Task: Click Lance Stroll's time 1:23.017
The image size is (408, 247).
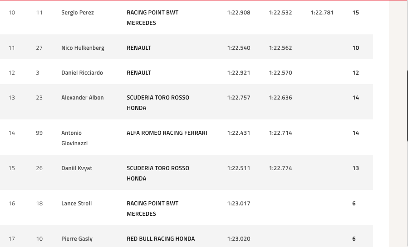Action: click(x=239, y=204)
